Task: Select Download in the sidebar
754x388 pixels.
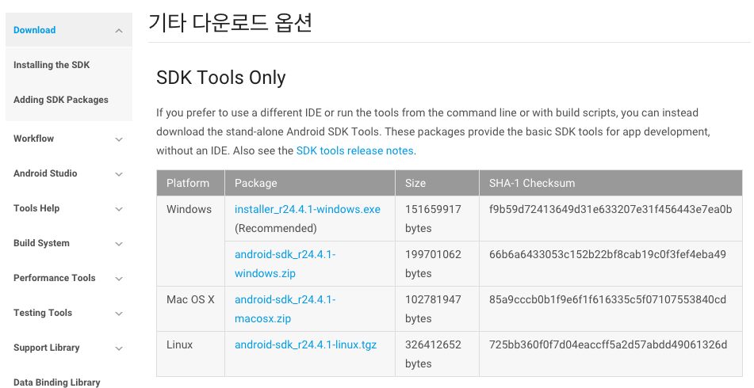Action: (x=35, y=30)
